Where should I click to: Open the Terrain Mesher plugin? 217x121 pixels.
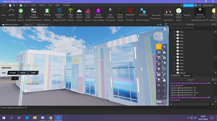click(x=79, y=13)
